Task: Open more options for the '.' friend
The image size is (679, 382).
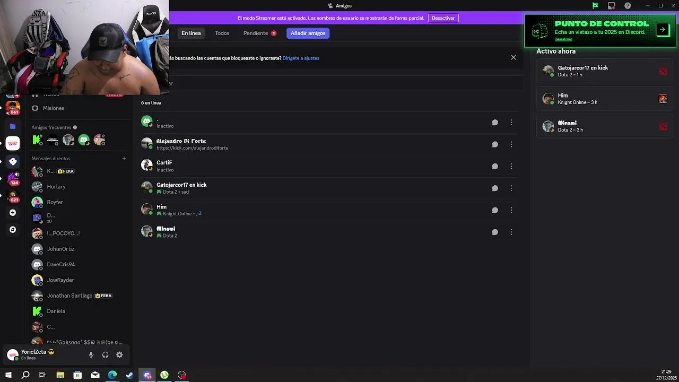Action: (x=511, y=123)
